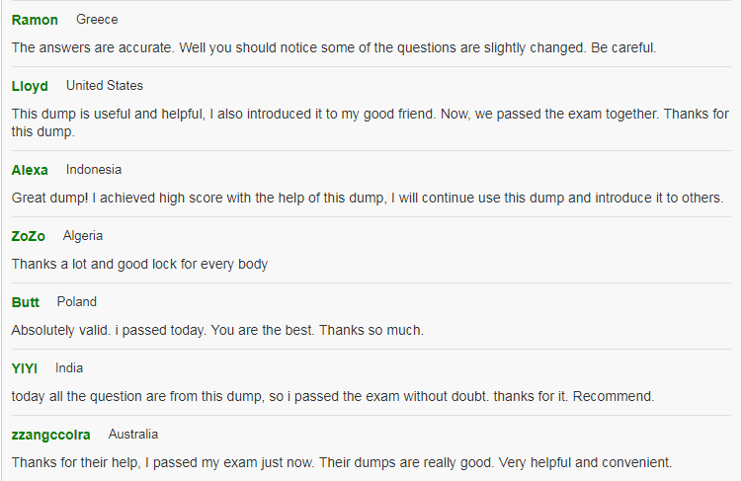Click the Absolutely valid review text
The height and width of the screenshot is (481, 742).
pyautogui.click(x=217, y=330)
